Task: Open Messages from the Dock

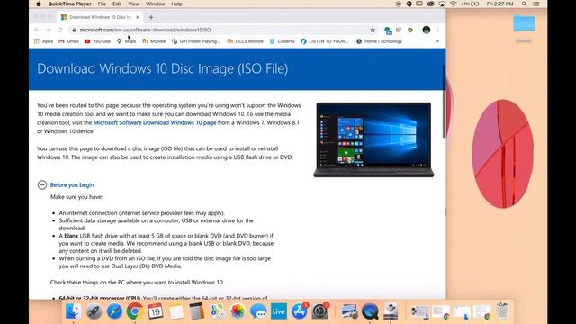Action: (258, 311)
